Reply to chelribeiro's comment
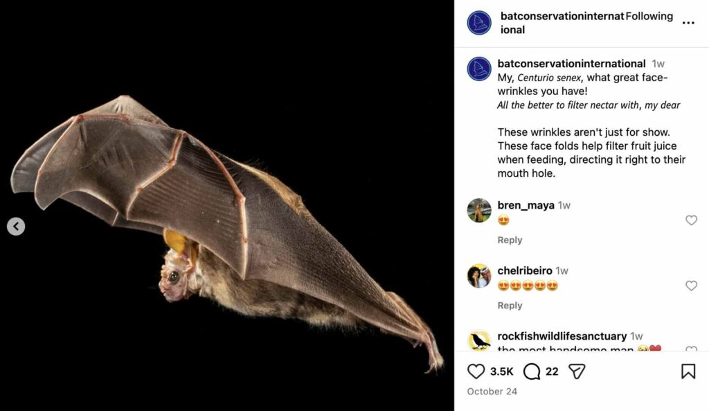This screenshot has width=709, height=411. point(510,305)
